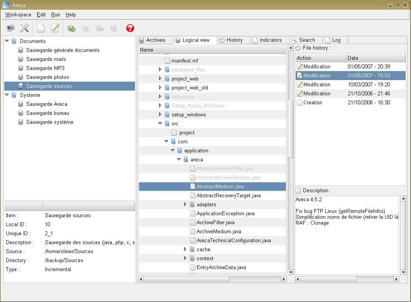Click the database with green plus icon
This screenshot has height=302, width=411.
72,28
